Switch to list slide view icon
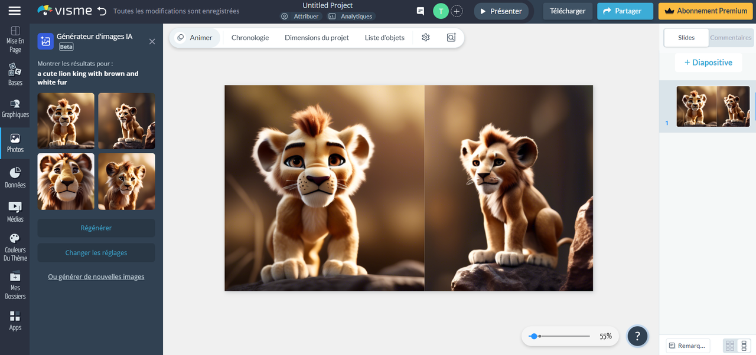Viewport: 756px width, 355px height. coord(744,346)
